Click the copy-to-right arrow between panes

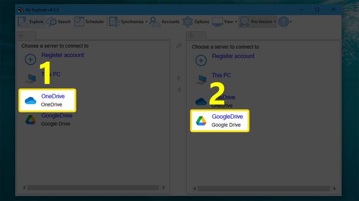tap(179, 78)
